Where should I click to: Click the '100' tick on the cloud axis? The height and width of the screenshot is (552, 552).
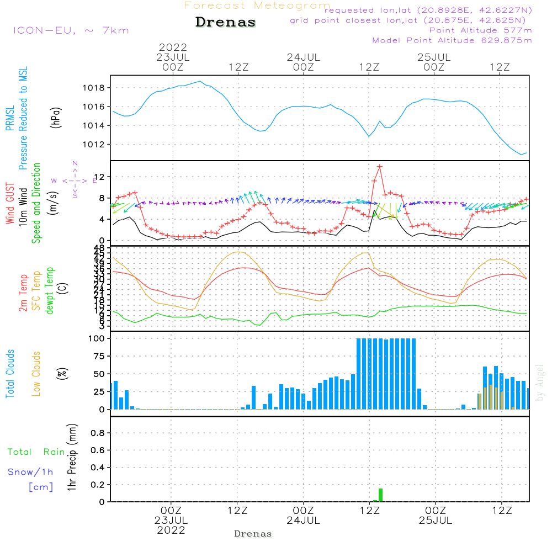(97, 339)
